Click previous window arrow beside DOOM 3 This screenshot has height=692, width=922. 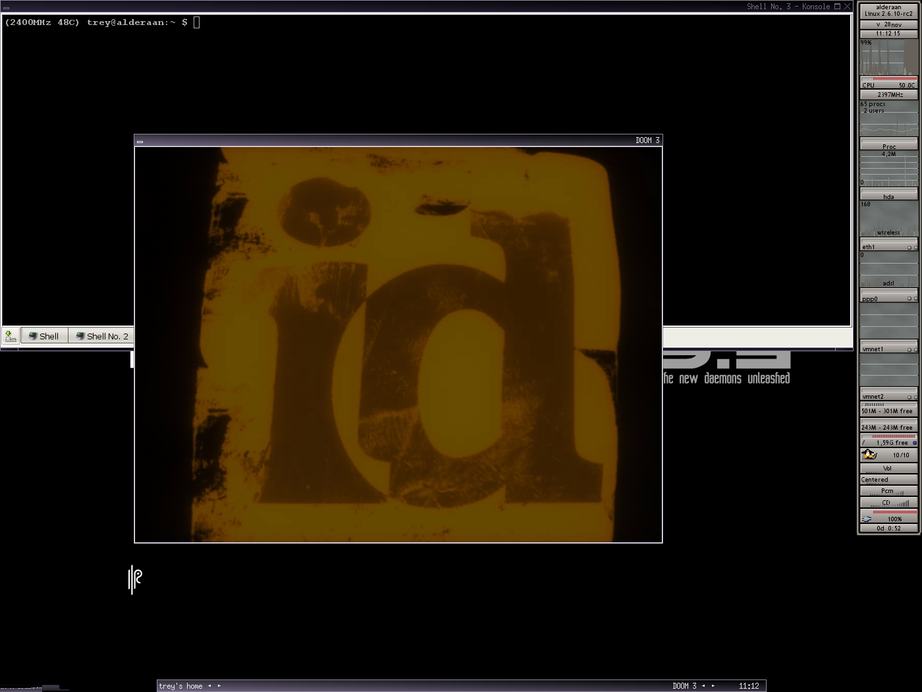pyautogui.click(x=703, y=686)
